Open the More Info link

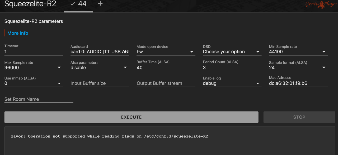pos(18,33)
